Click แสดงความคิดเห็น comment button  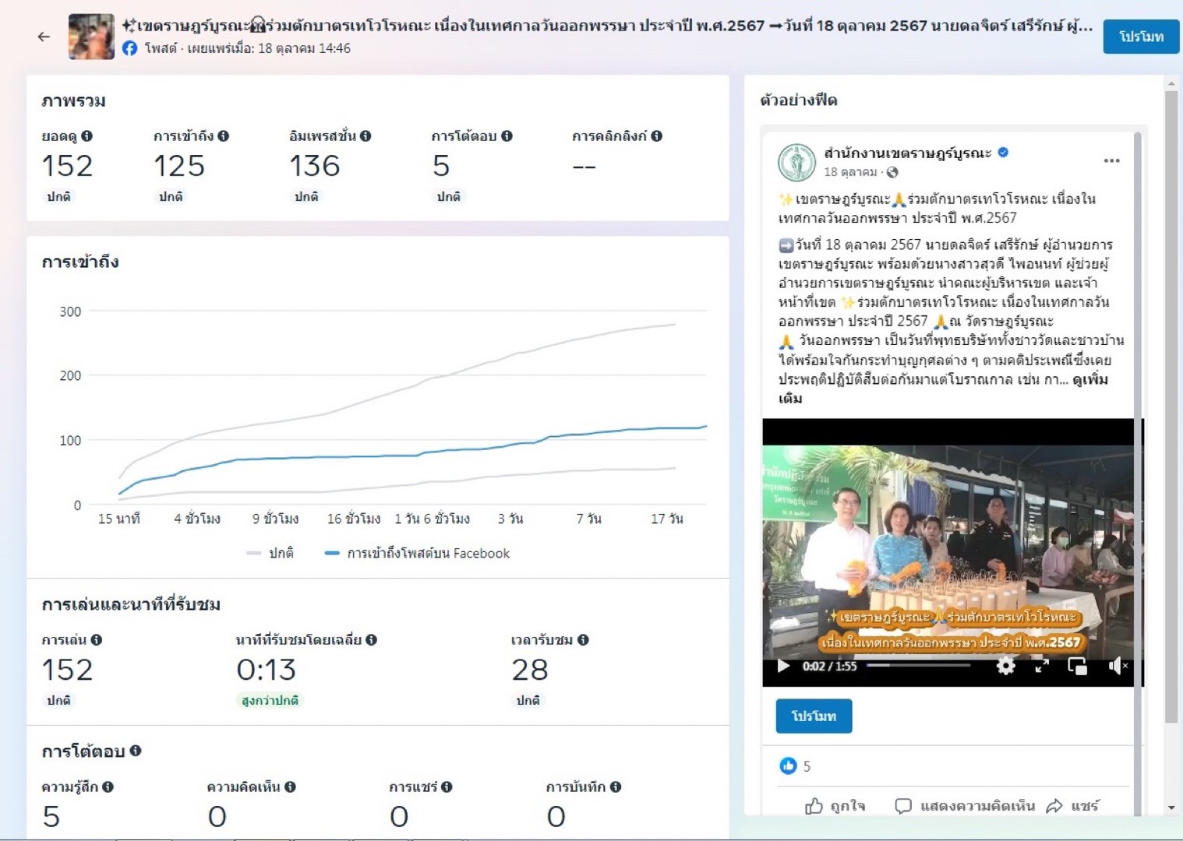[x=965, y=806]
